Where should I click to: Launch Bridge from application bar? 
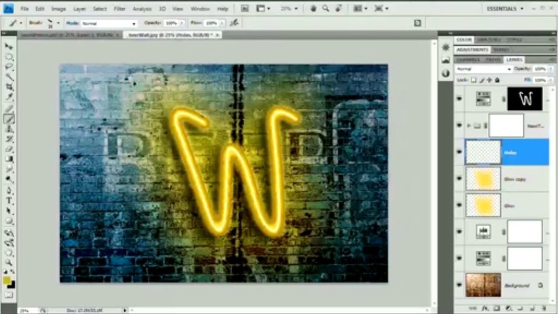[x=245, y=8]
